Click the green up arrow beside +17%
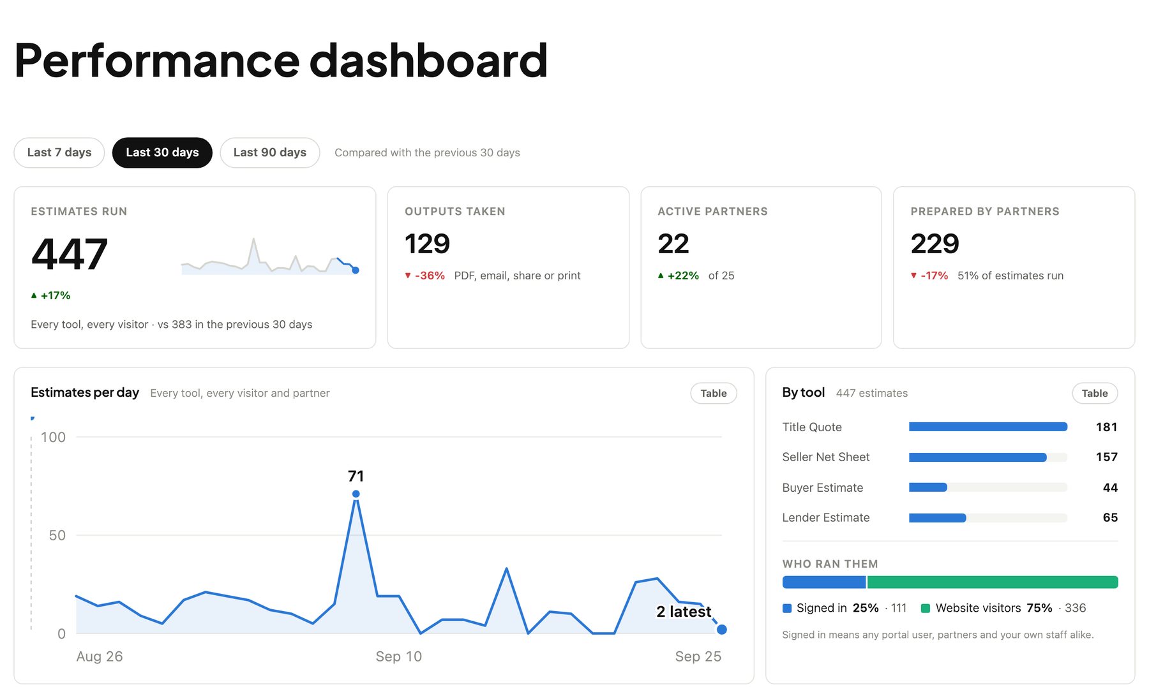 [34, 295]
